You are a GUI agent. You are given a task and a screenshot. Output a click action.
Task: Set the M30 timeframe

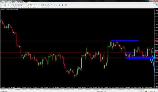click(35, 7)
